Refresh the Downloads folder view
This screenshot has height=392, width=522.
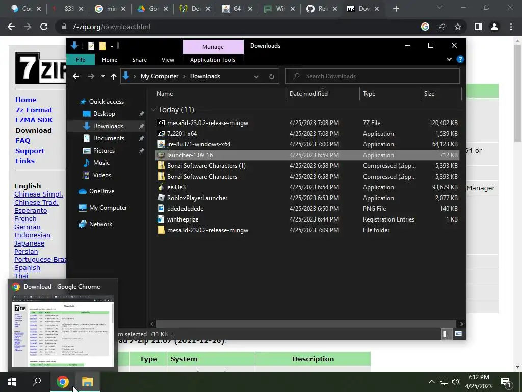tap(272, 77)
